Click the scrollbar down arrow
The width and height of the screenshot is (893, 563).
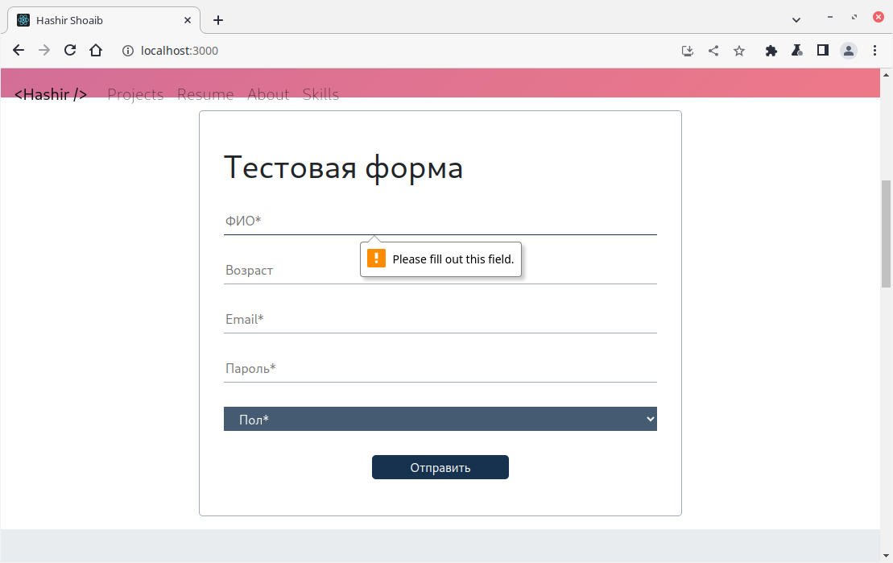[x=886, y=556]
